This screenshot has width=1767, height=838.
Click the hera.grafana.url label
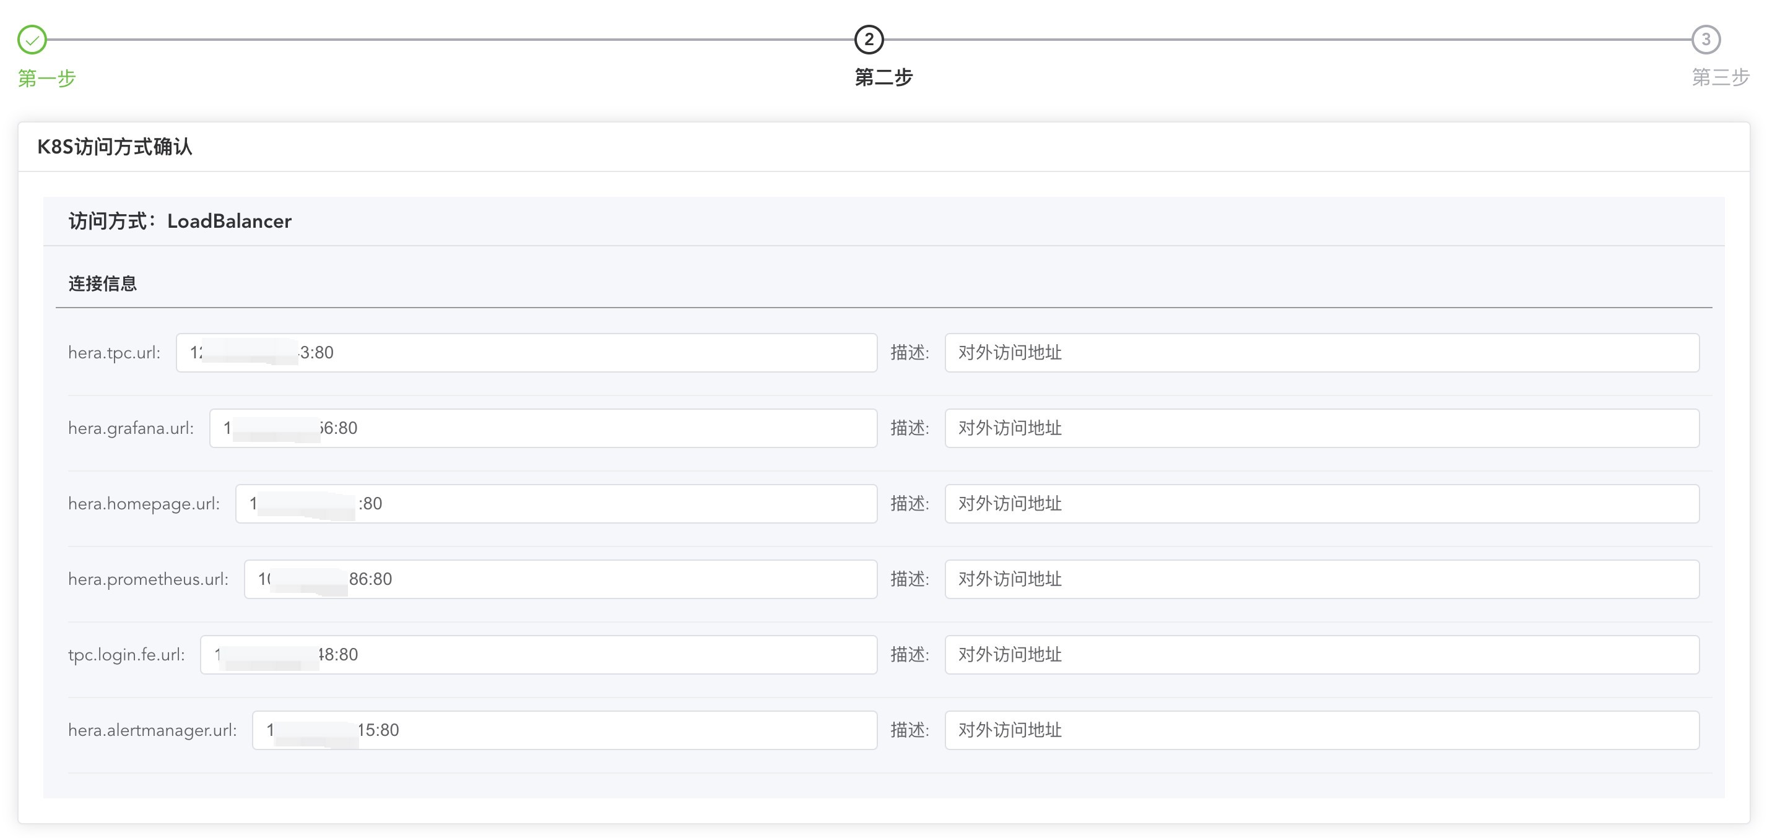click(x=131, y=428)
